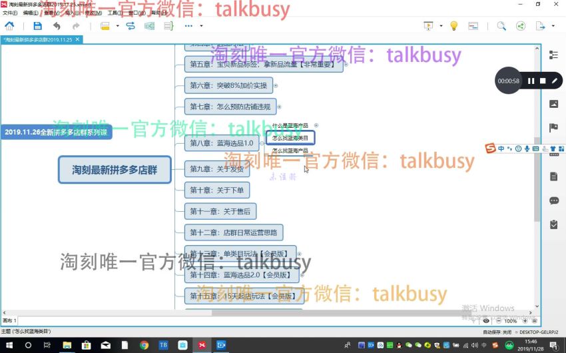Select central topic 淘刻最新拼多多店群
Screen dimensions: 566x353
coord(115,170)
